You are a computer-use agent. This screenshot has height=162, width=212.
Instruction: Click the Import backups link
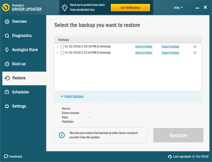click(x=74, y=96)
